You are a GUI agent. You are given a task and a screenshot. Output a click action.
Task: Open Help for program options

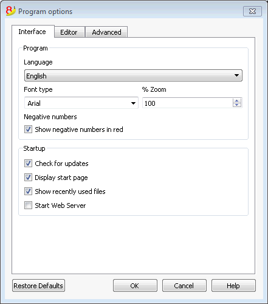pyautogui.click(x=233, y=286)
